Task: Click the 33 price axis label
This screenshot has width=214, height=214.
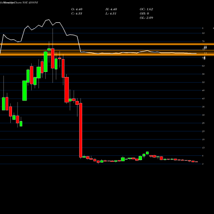Action: pyautogui.click(x=203, y=115)
